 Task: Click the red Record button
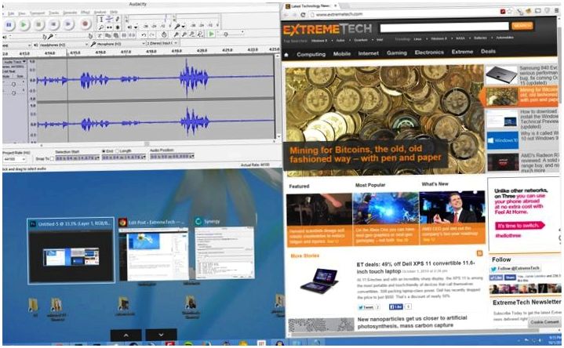coord(86,24)
